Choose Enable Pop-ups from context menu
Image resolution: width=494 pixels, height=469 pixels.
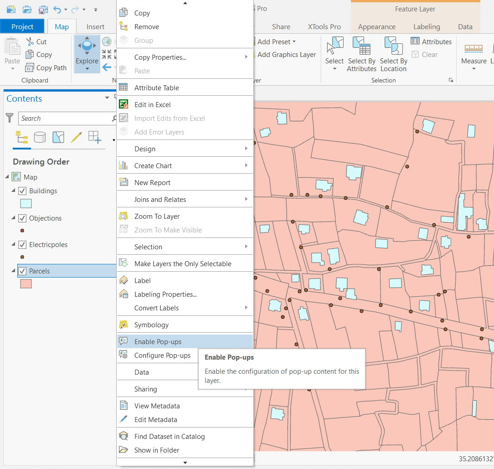(158, 342)
